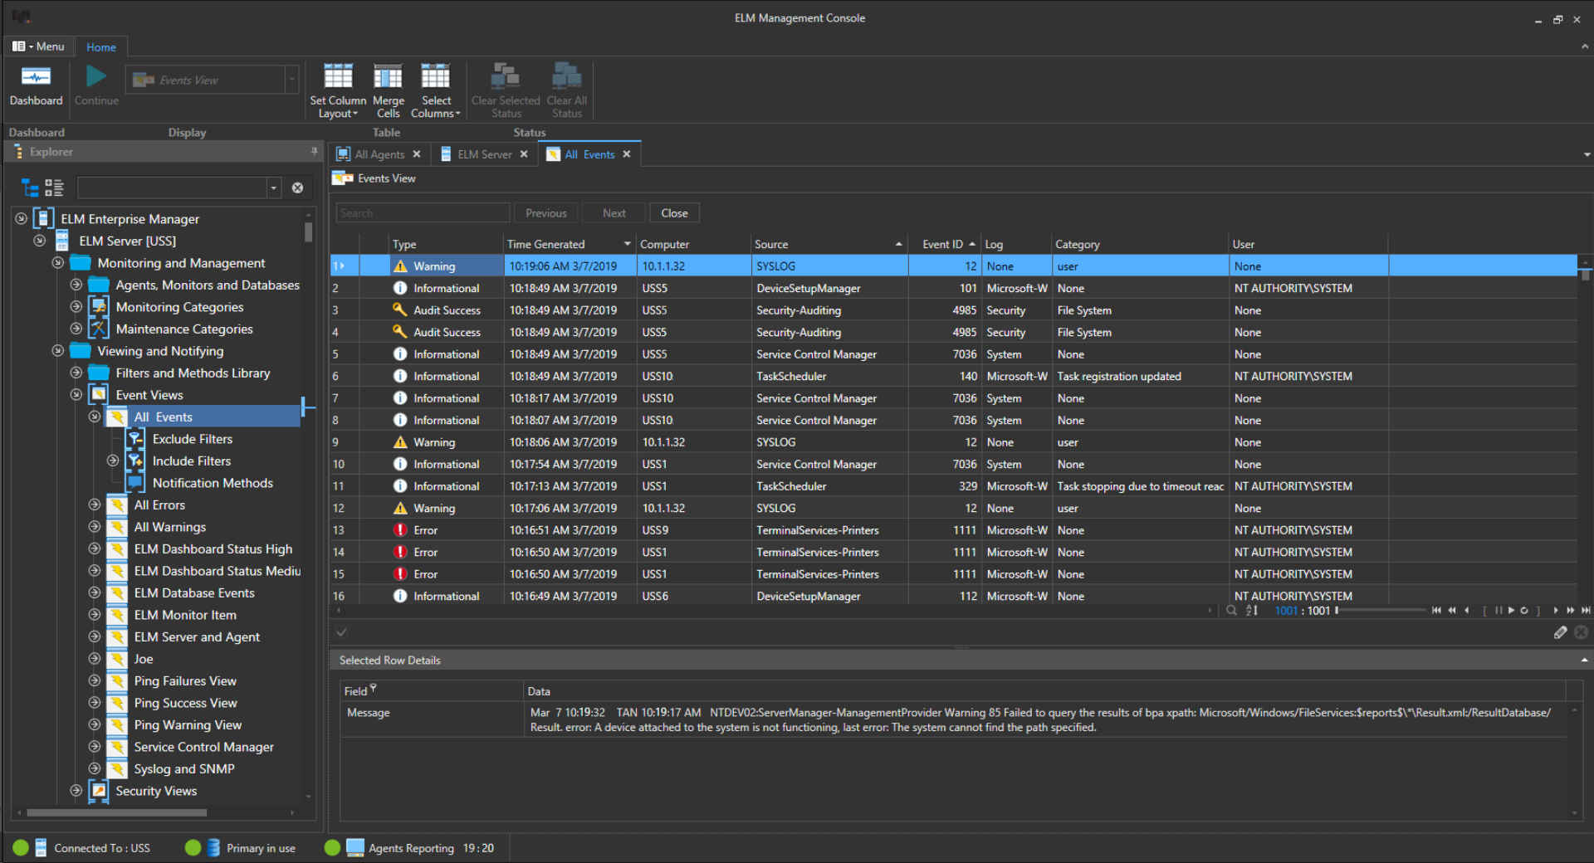
Task: Expand the All Errors view node
Action: pyautogui.click(x=94, y=505)
